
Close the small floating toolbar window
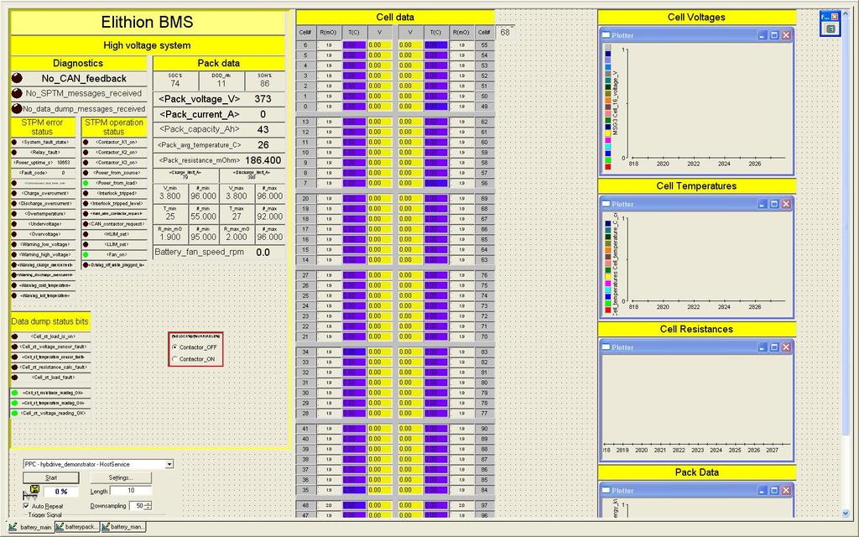(x=835, y=17)
